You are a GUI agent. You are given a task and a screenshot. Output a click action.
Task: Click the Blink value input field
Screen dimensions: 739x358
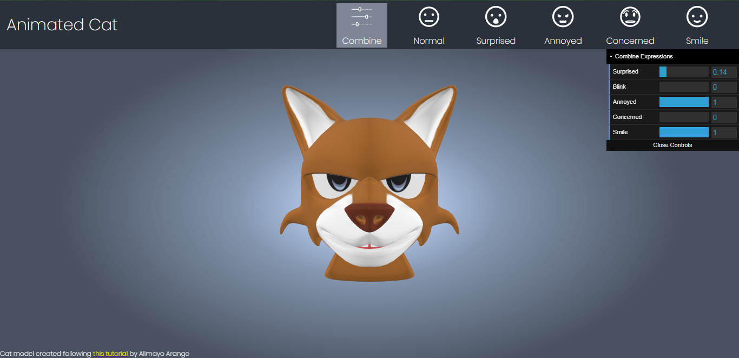724,87
